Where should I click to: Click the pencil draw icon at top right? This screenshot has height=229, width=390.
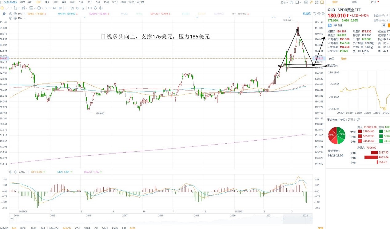(312, 2)
